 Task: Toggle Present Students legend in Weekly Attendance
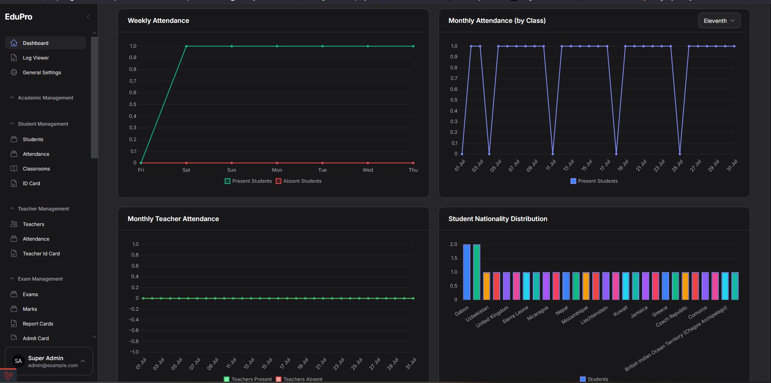pyautogui.click(x=248, y=181)
